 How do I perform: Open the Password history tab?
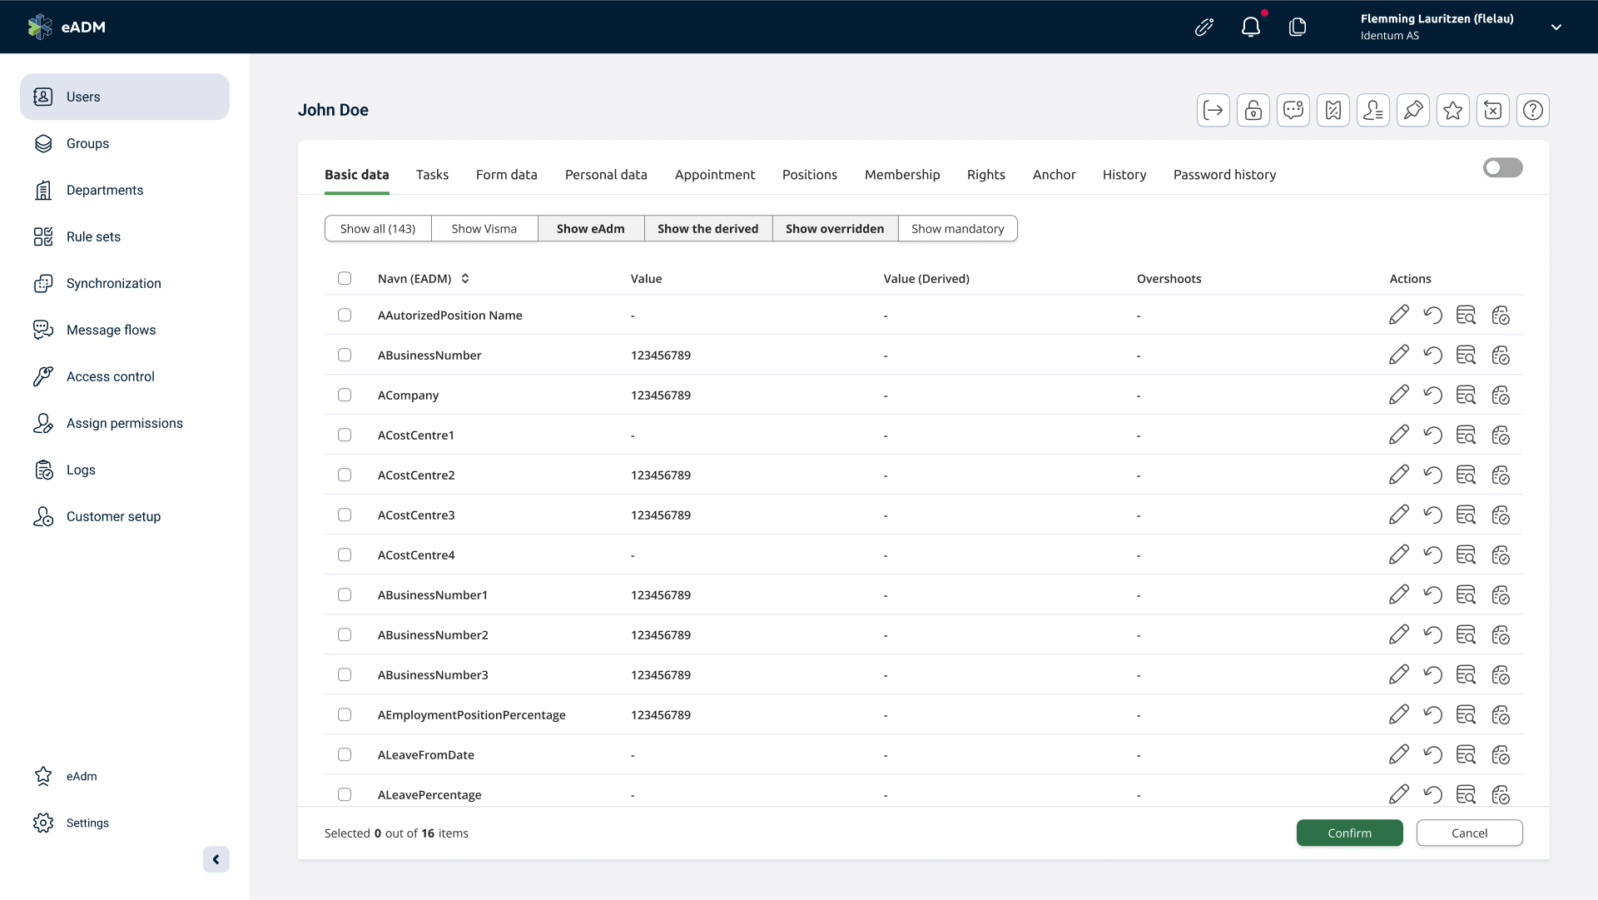[1225, 173]
